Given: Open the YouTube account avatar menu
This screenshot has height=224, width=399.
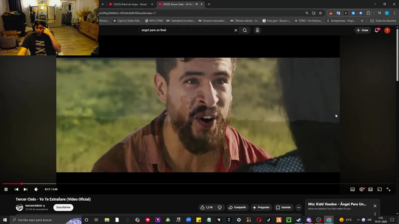Looking at the screenshot, I should point(387,30).
